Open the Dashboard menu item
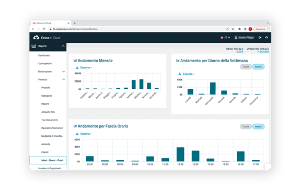Viewport: 301px width, 189px height. [x=44, y=55]
